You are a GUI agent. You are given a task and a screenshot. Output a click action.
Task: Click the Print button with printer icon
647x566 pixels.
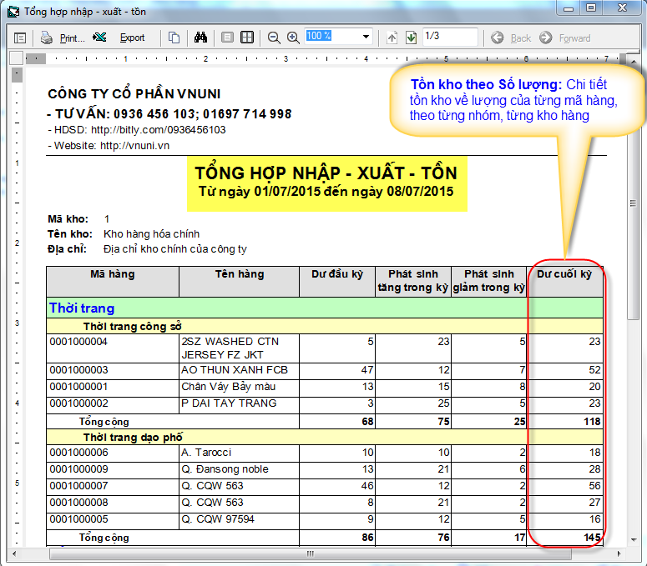63,38
